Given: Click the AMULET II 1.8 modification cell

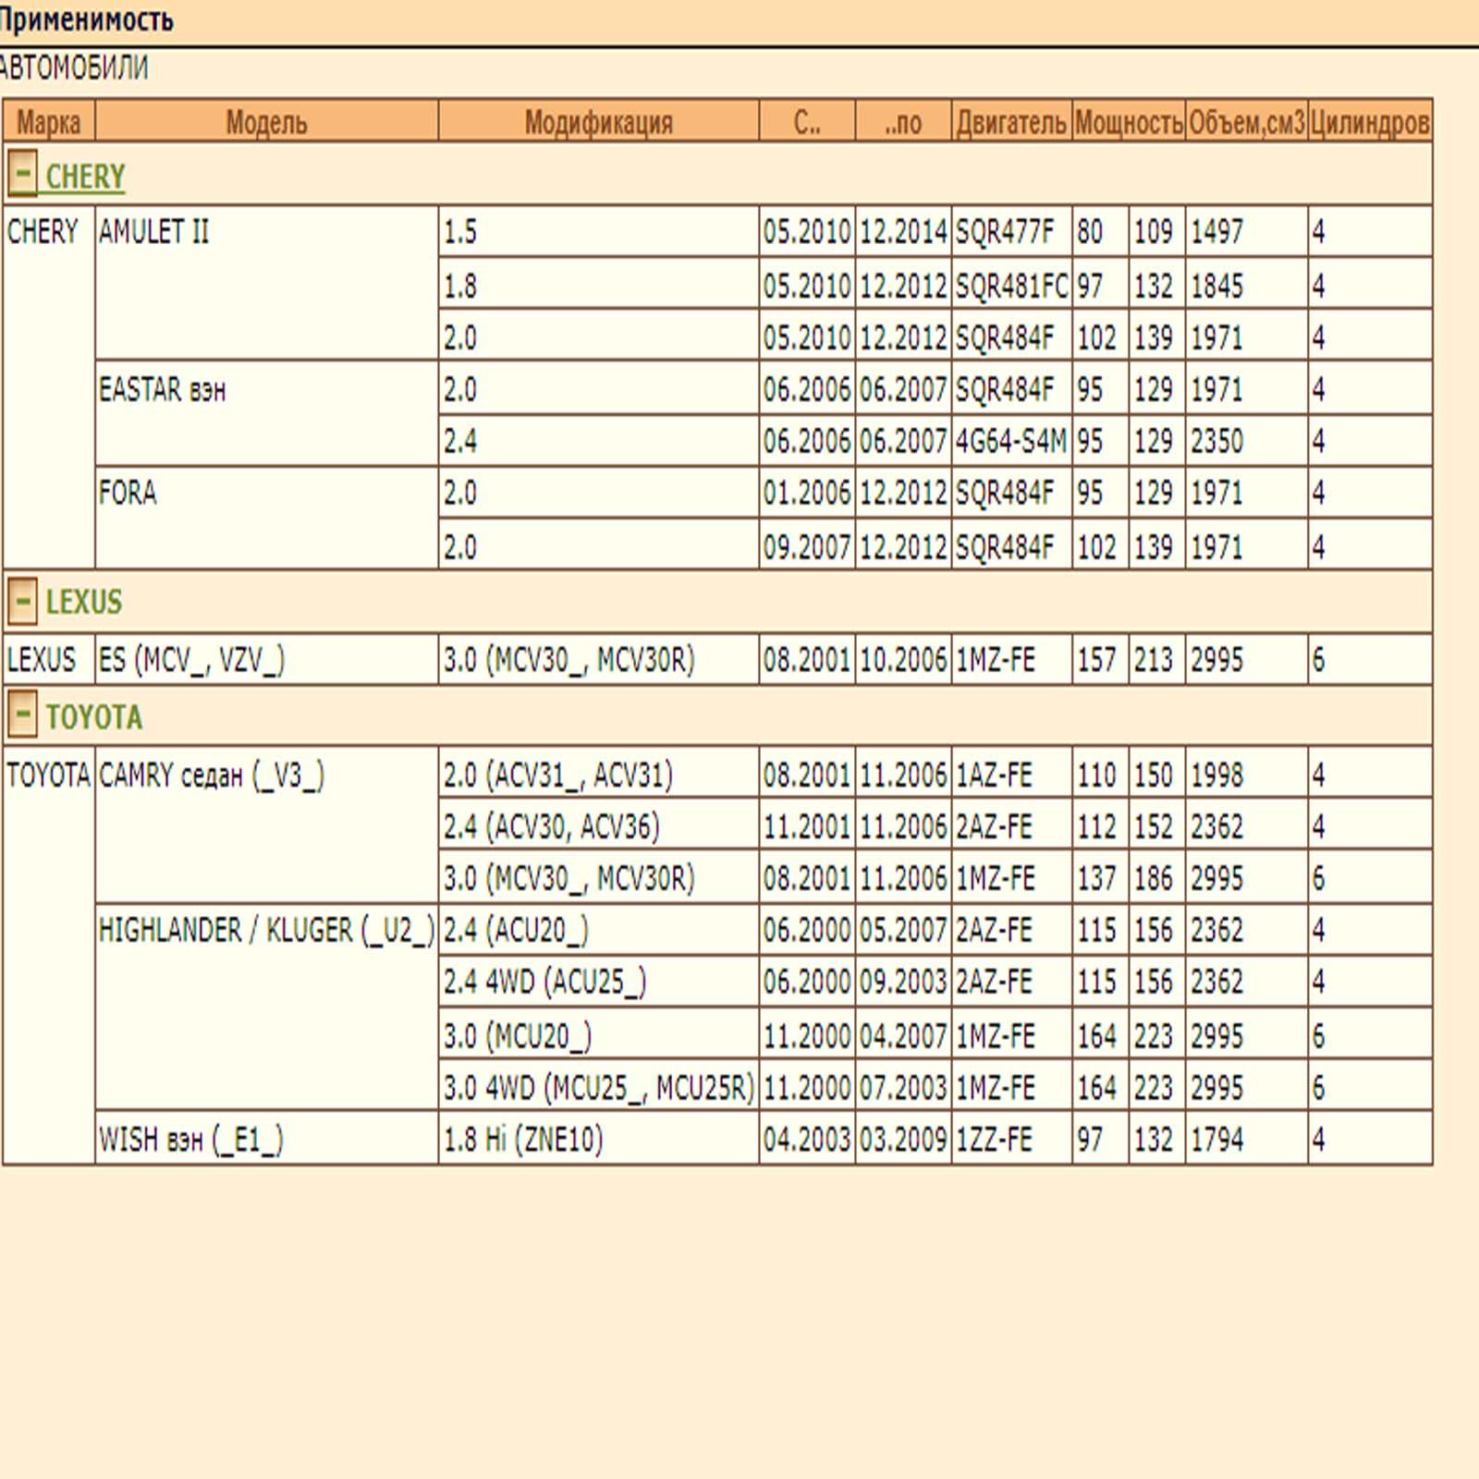Looking at the screenshot, I should coord(599,285).
